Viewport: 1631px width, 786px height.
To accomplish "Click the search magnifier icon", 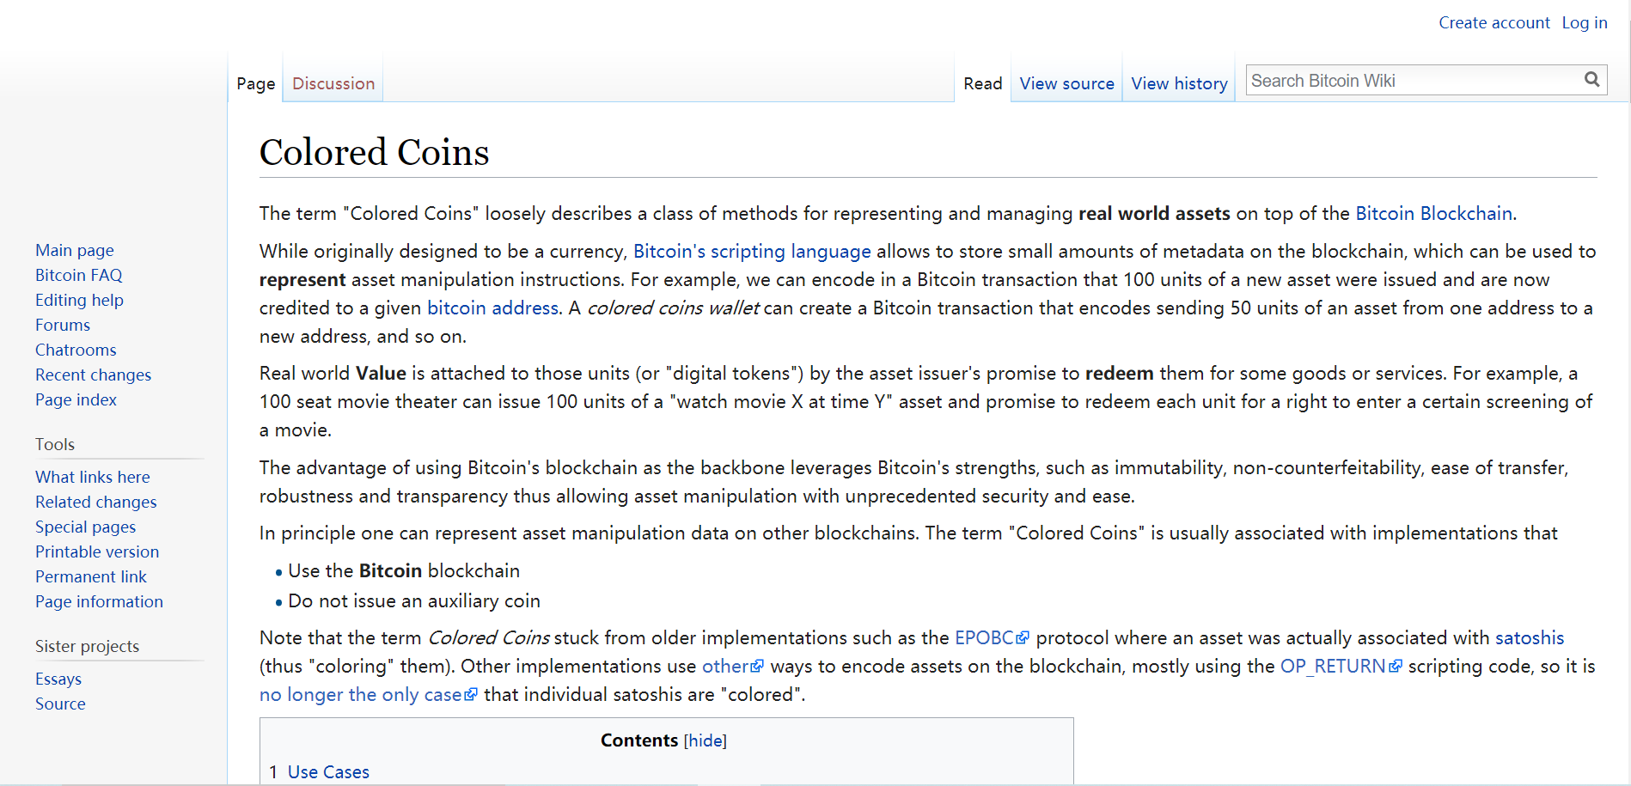I will (x=1591, y=80).
